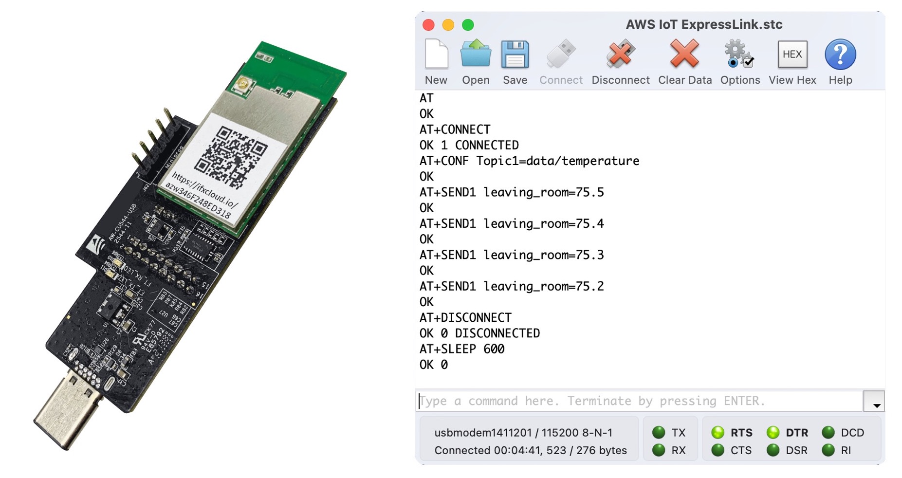Toggle the DTR signal indicator
Viewport: 902px width, 478px height.
(x=773, y=432)
